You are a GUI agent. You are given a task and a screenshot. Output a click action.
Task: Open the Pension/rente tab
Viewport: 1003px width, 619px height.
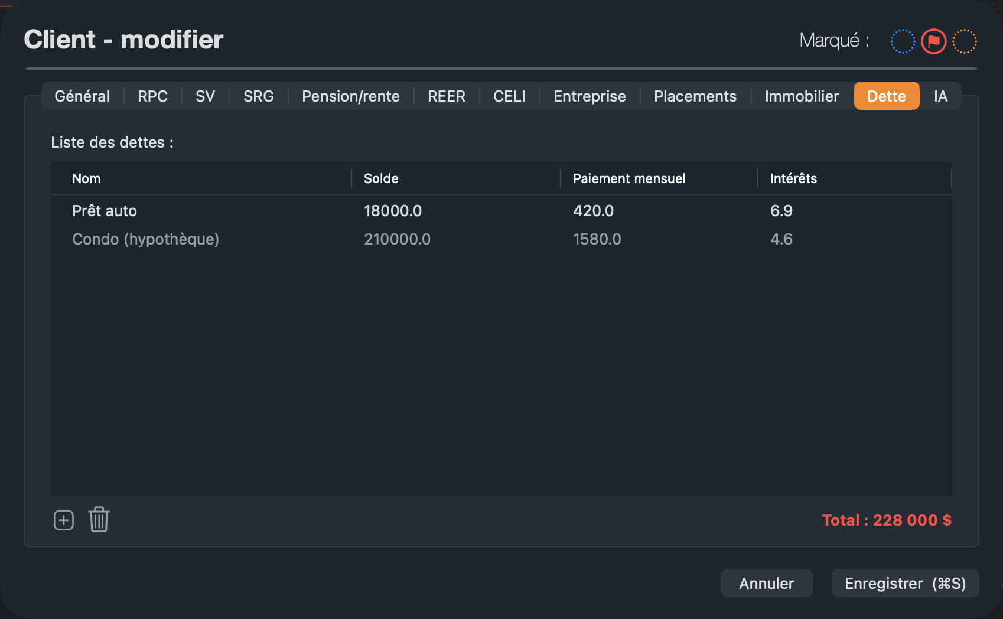[x=351, y=96]
